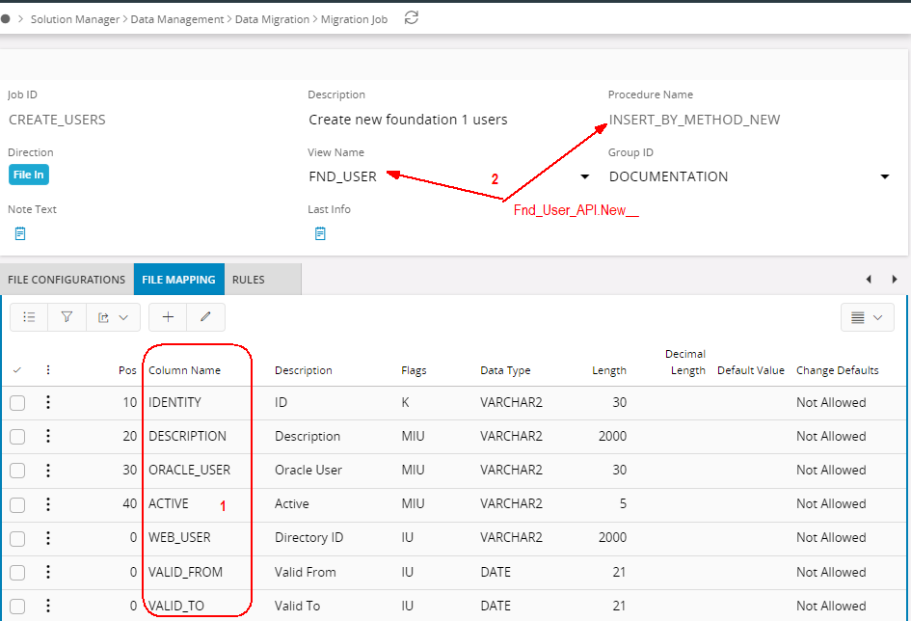Open row menu for the IDENTITY column

(x=48, y=402)
